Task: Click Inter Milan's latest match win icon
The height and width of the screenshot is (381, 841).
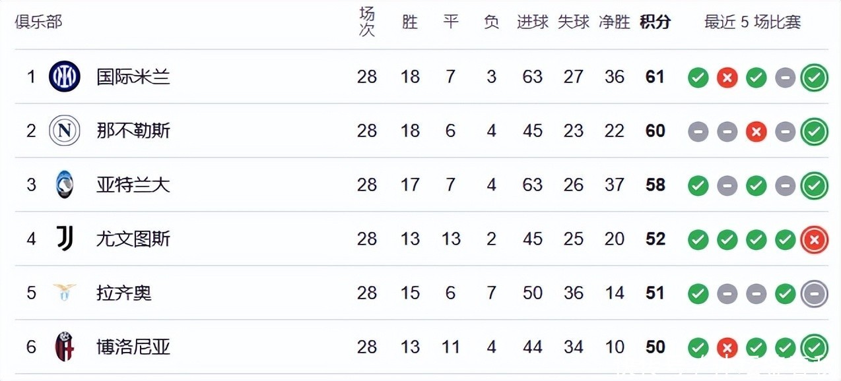Action: [814, 78]
